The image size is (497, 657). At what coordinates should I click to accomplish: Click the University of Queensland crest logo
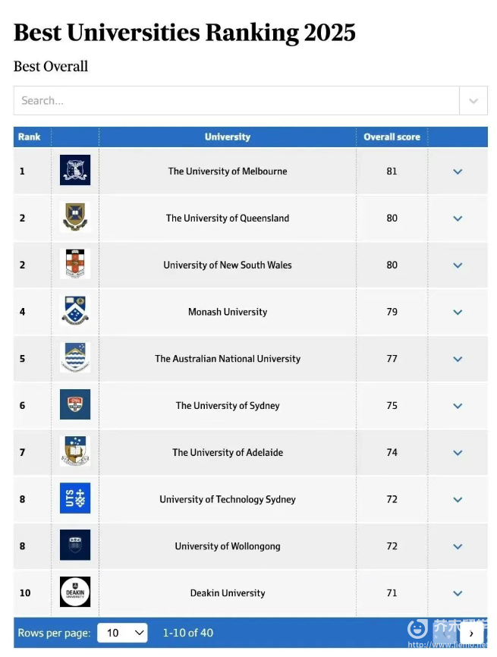(75, 218)
